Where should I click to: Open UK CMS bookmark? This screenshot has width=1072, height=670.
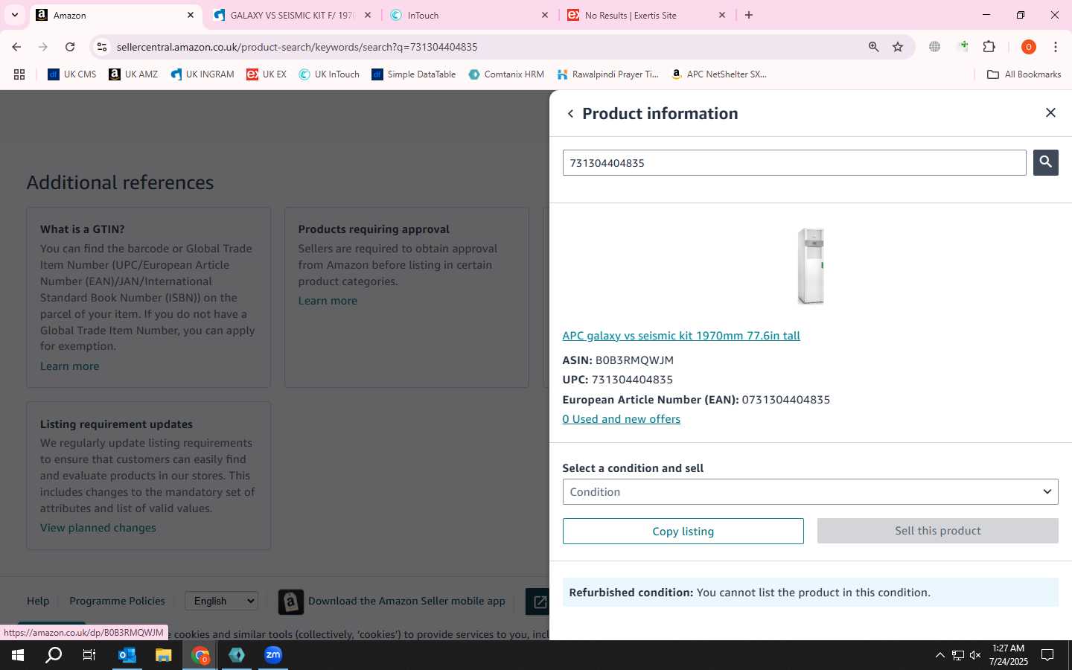pos(72,74)
